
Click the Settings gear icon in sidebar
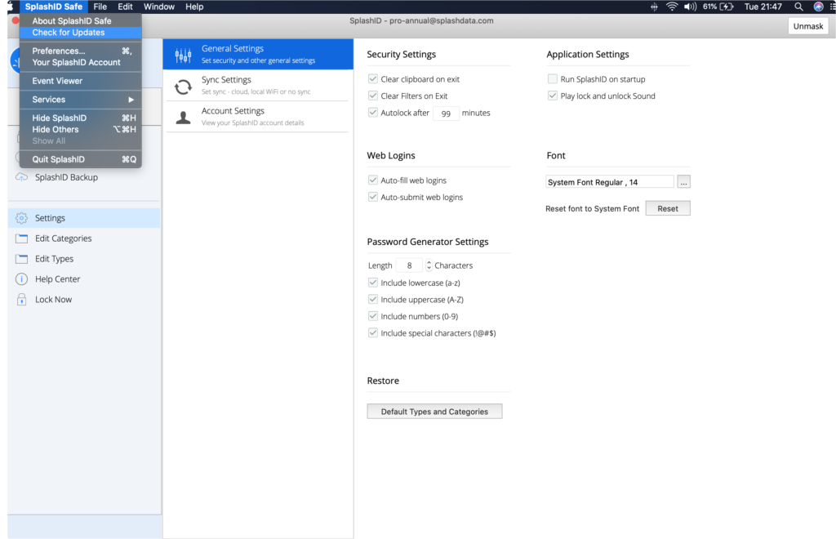point(21,218)
